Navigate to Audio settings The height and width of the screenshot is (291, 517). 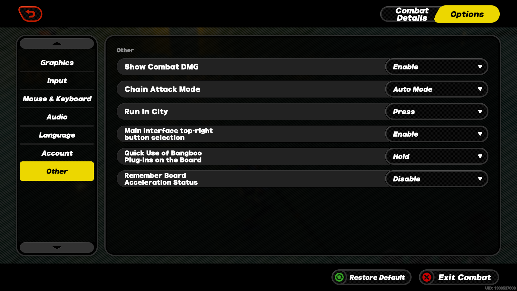[57, 117]
